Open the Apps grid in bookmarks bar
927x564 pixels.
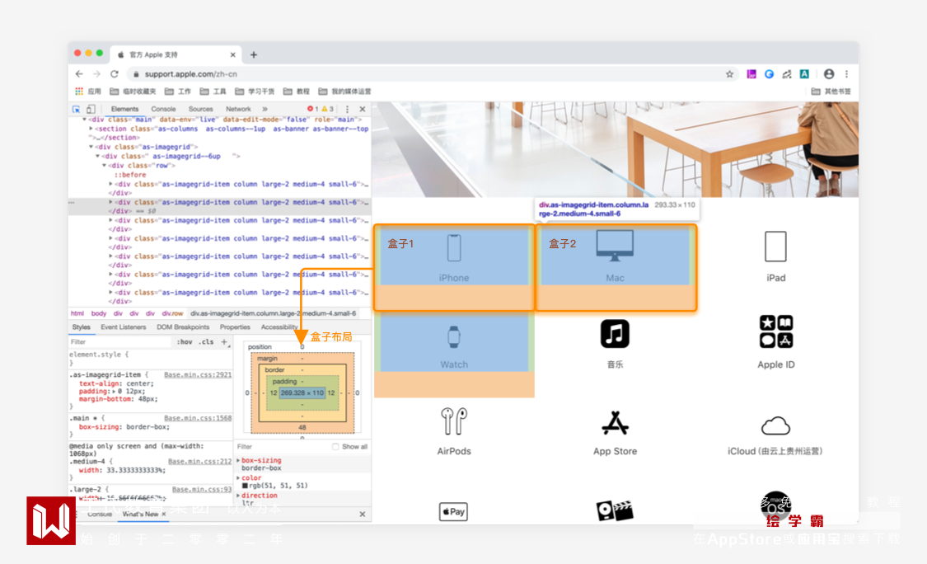[x=79, y=92]
